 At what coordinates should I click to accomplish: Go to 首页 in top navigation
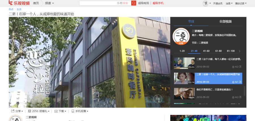click(x=36, y=3)
